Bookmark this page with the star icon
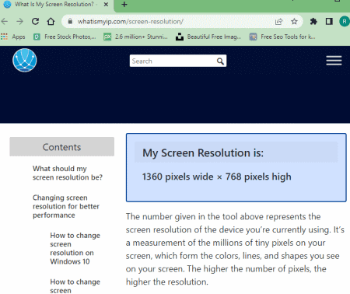This screenshot has height=294, width=350. (294, 21)
